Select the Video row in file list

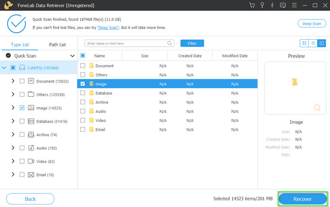[168, 121]
